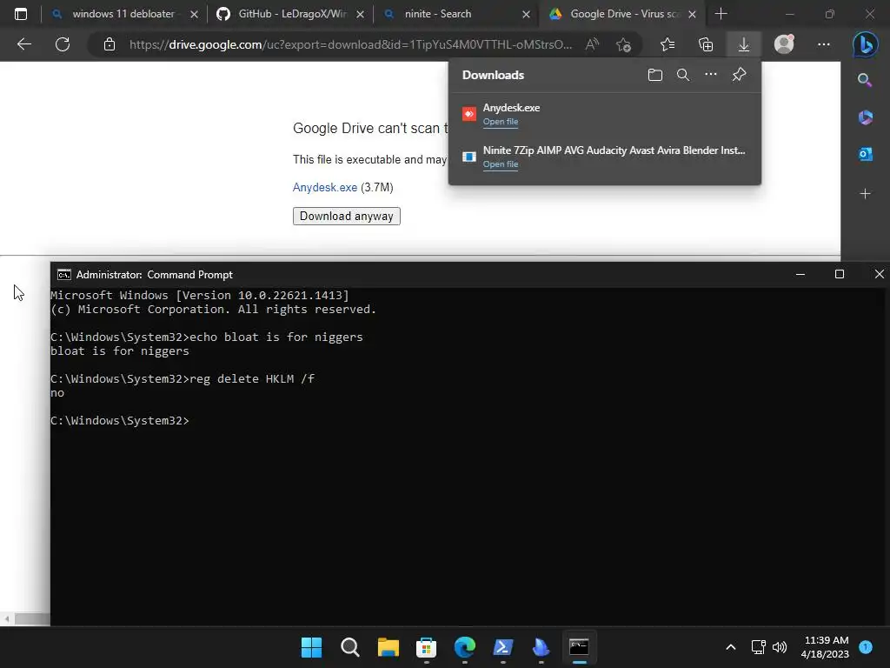This screenshot has width=890, height=668.
Task: Toggle the Downloads toolbar button
Action: tap(744, 44)
